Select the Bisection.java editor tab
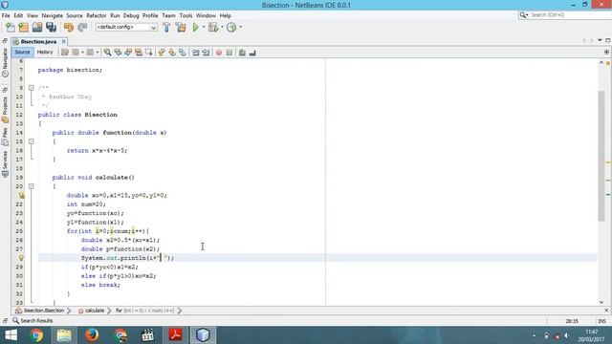The image size is (612, 344). [x=38, y=41]
